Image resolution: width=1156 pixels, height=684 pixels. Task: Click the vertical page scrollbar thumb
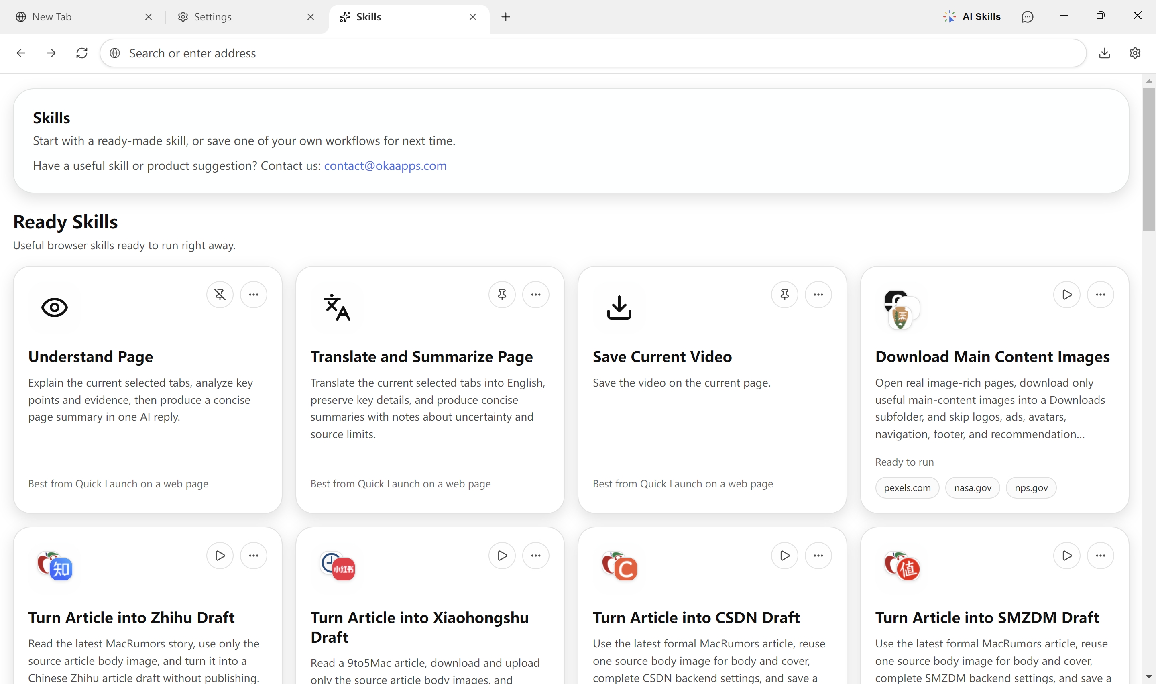click(x=1149, y=159)
